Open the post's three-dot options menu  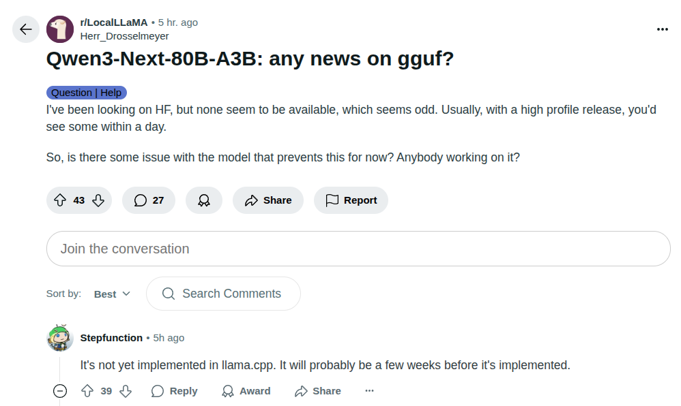(662, 29)
